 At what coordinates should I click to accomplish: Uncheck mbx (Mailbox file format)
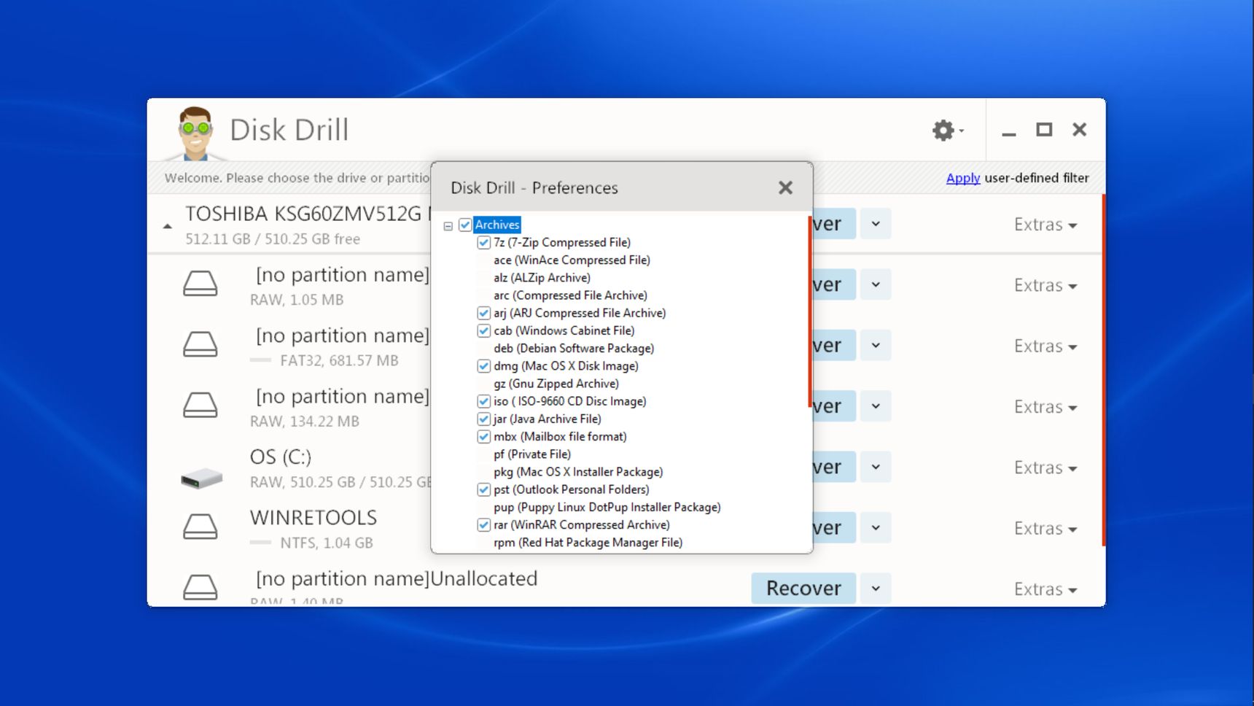point(483,437)
